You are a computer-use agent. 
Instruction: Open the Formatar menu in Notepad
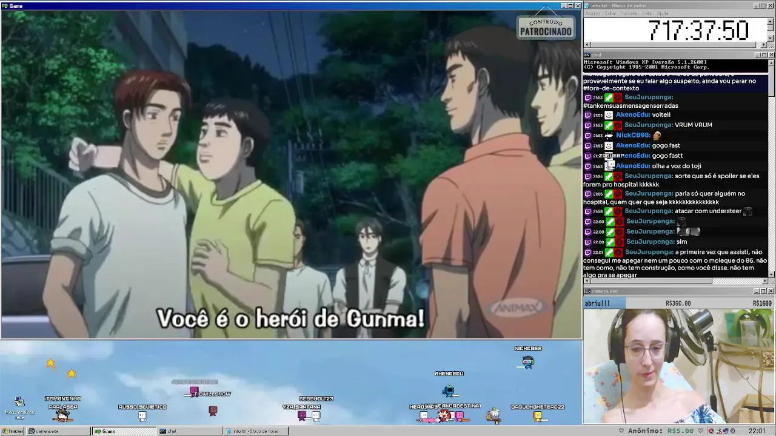629,13
